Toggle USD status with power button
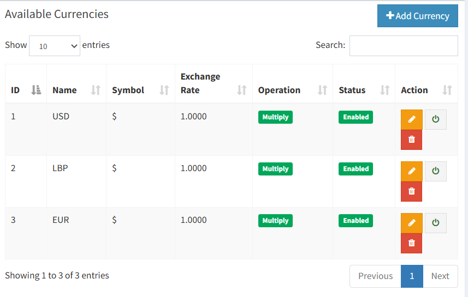This screenshot has width=468, height=297. point(435,119)
